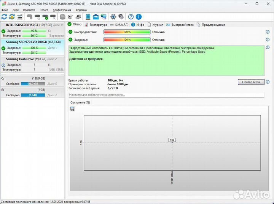
Task: Open configuration via the gear icon
Action: [x=113, y=17]
